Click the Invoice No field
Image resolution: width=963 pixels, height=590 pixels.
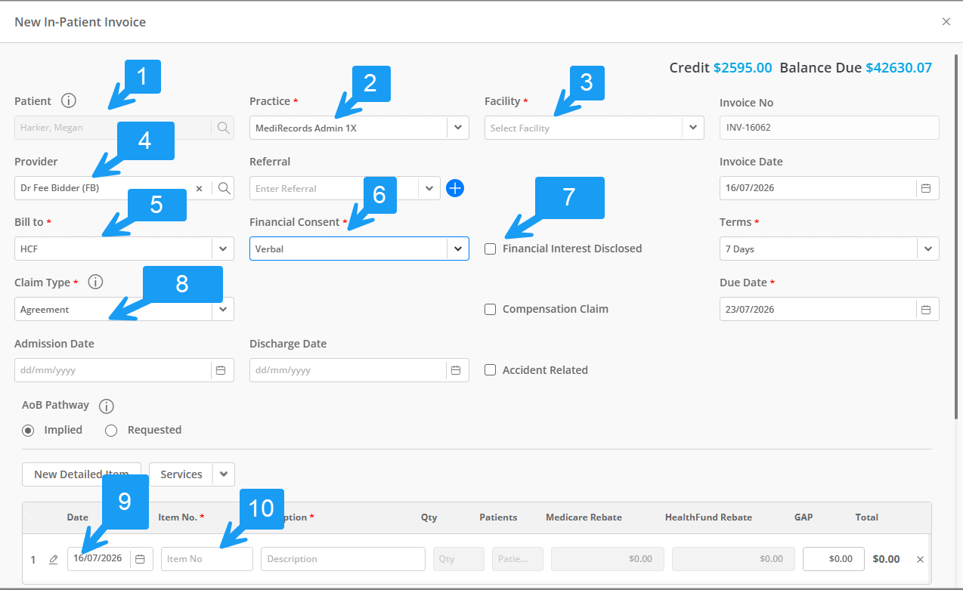829,128
